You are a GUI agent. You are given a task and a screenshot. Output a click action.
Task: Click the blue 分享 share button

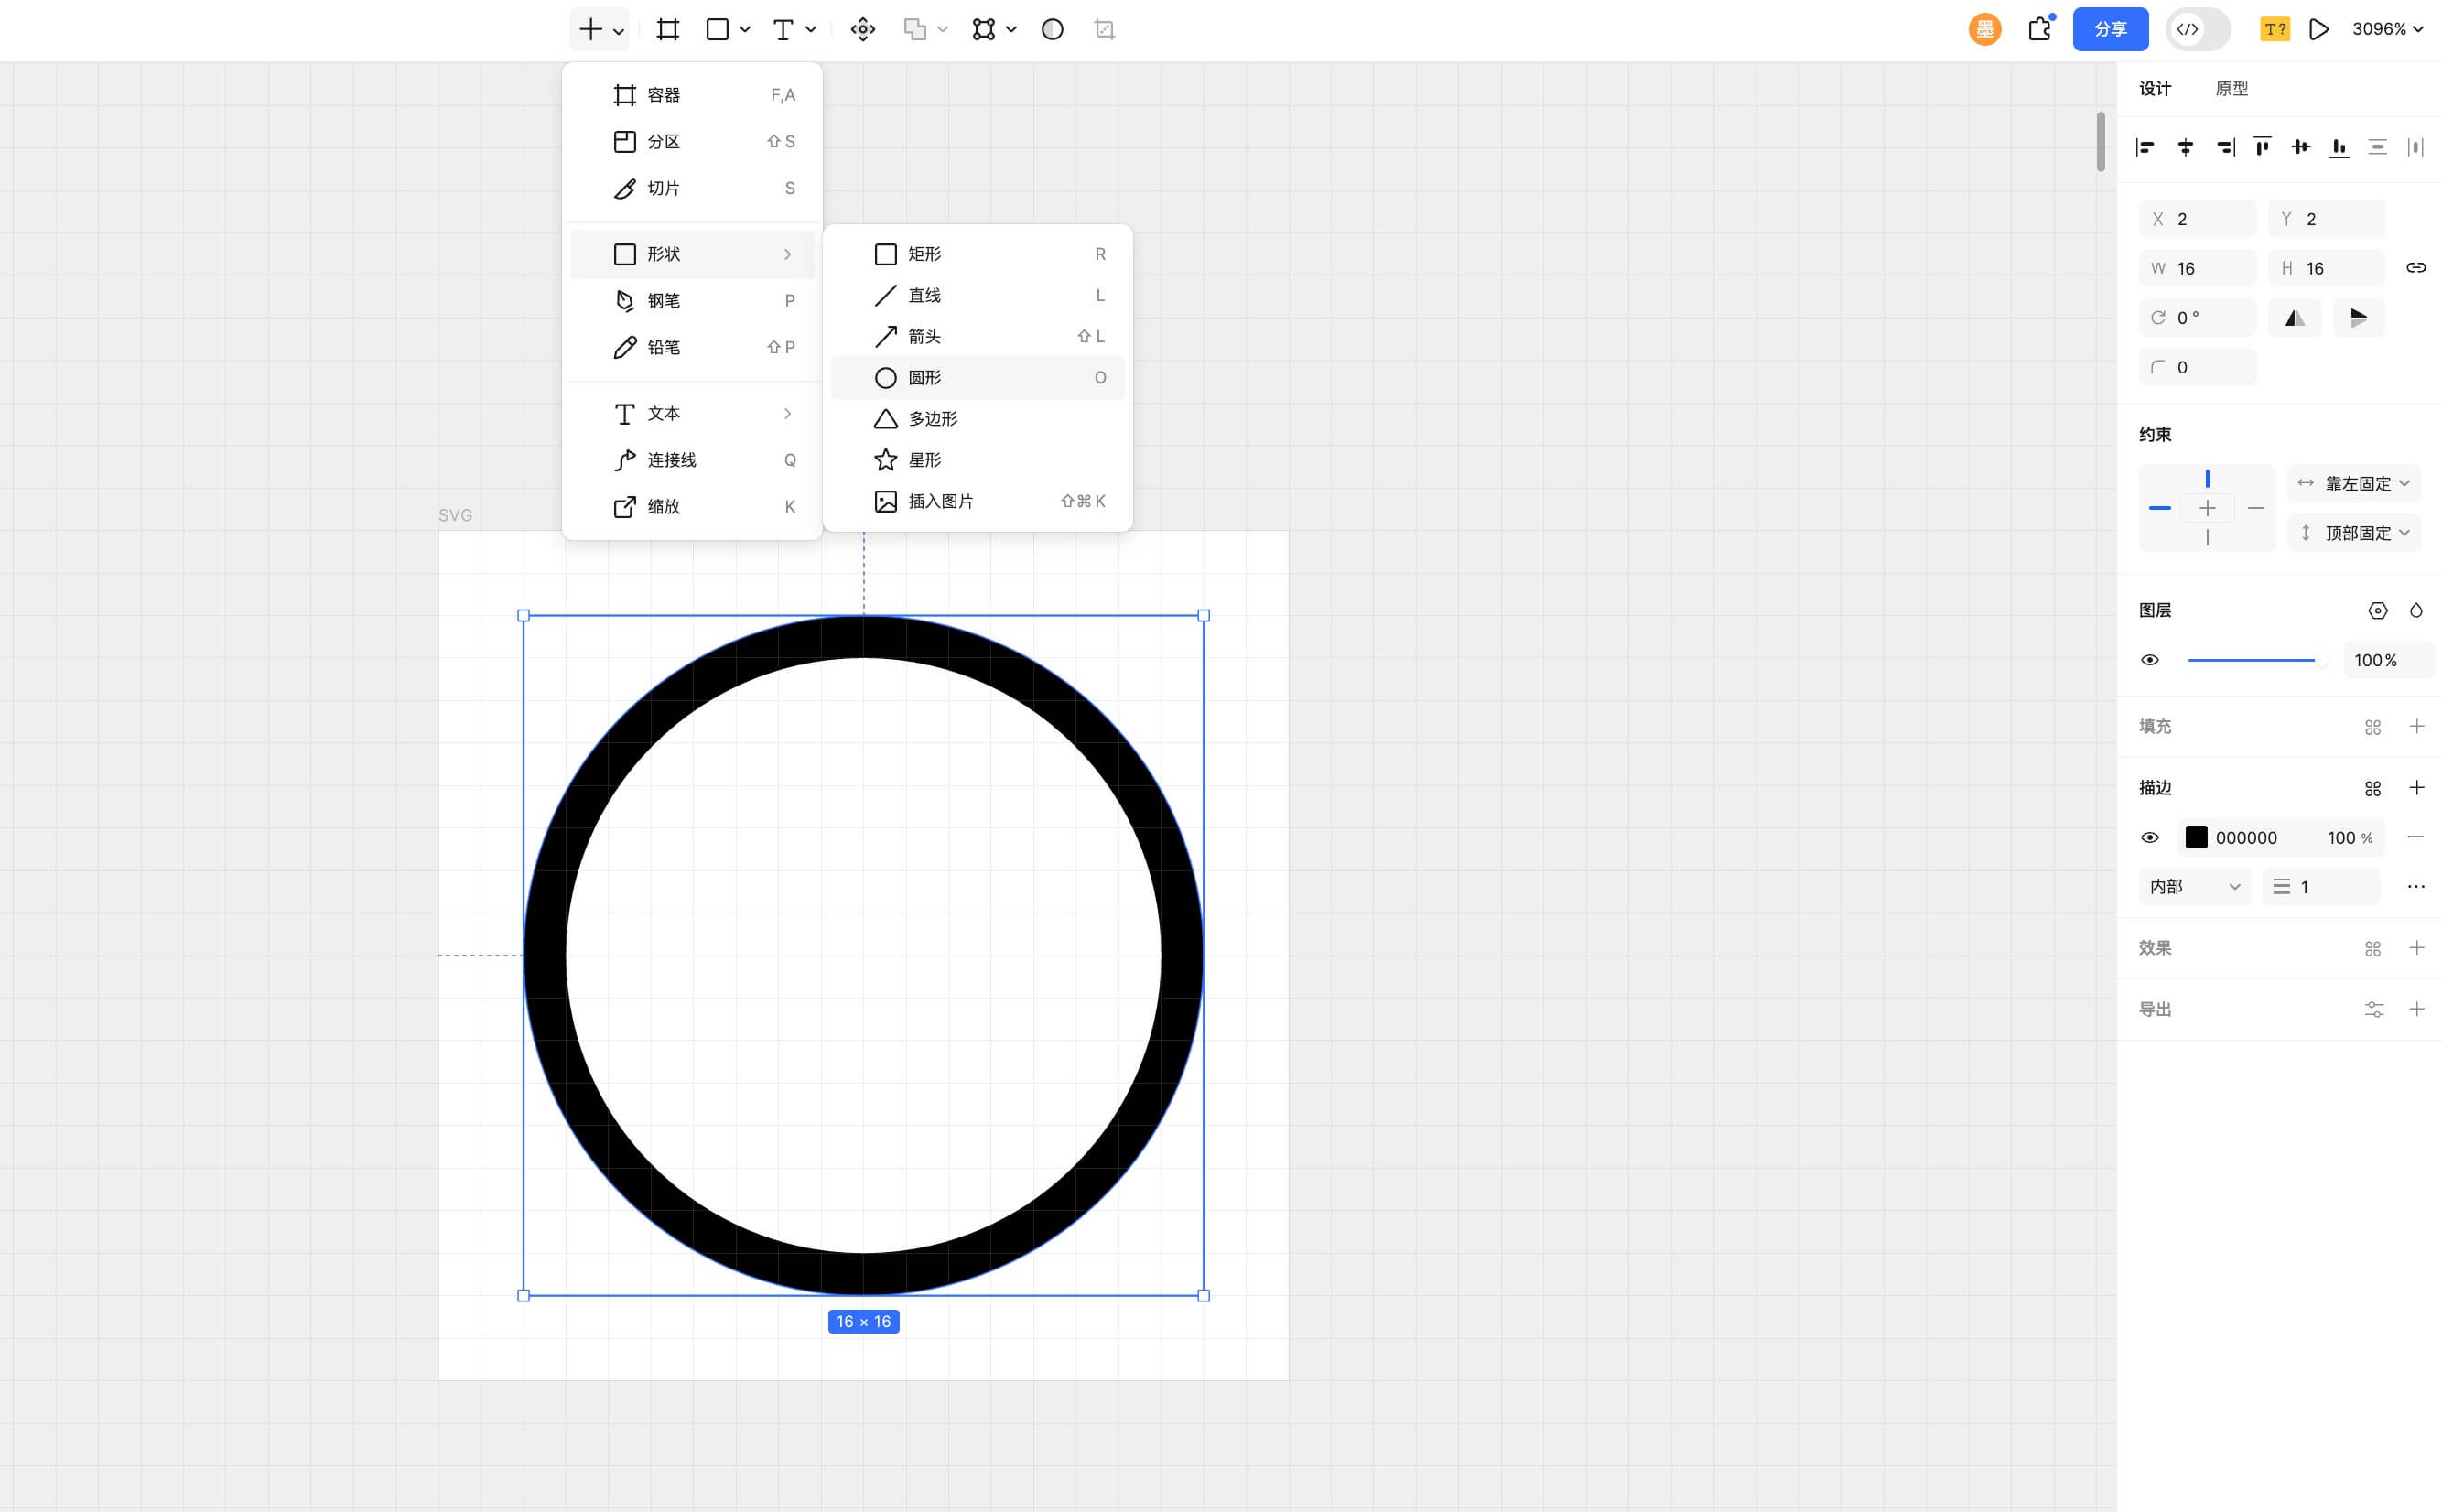(x=2110, y=30)
